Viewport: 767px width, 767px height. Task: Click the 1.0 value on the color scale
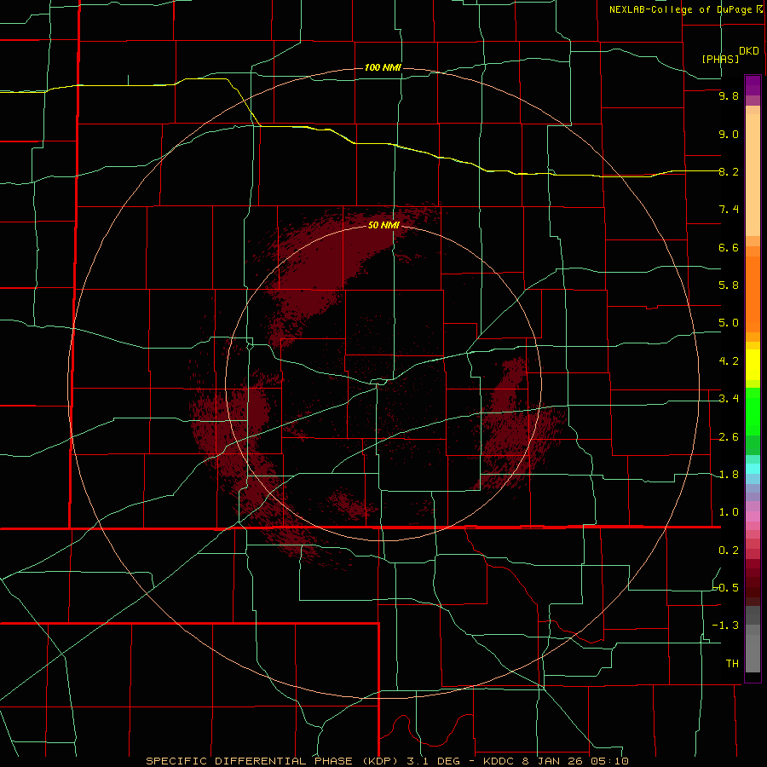point(729,512)
